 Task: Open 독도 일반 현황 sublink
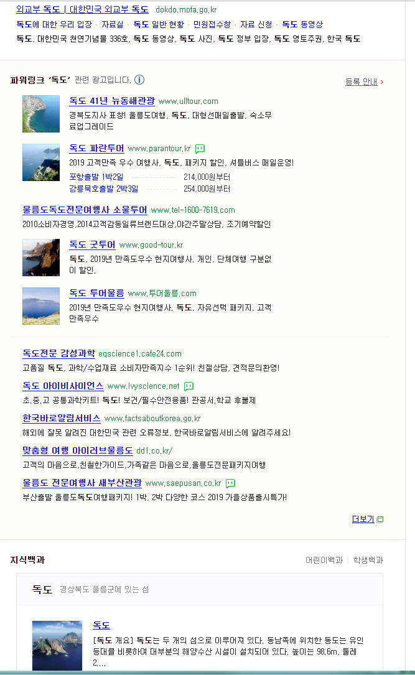pyautogui.click(x=159, y=24)
